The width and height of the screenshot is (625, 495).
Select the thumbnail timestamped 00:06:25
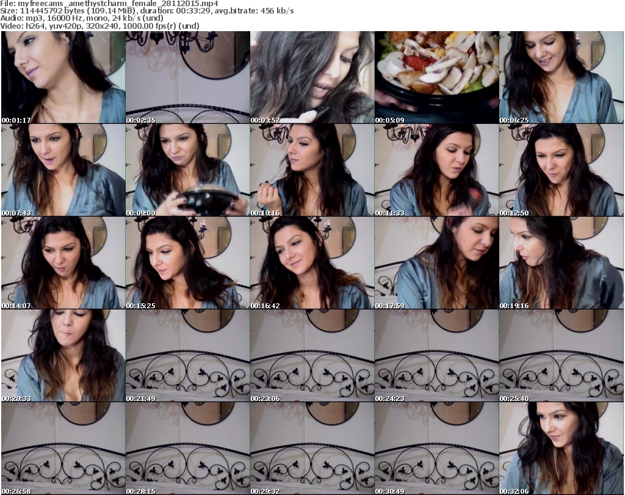pos(561,78)
